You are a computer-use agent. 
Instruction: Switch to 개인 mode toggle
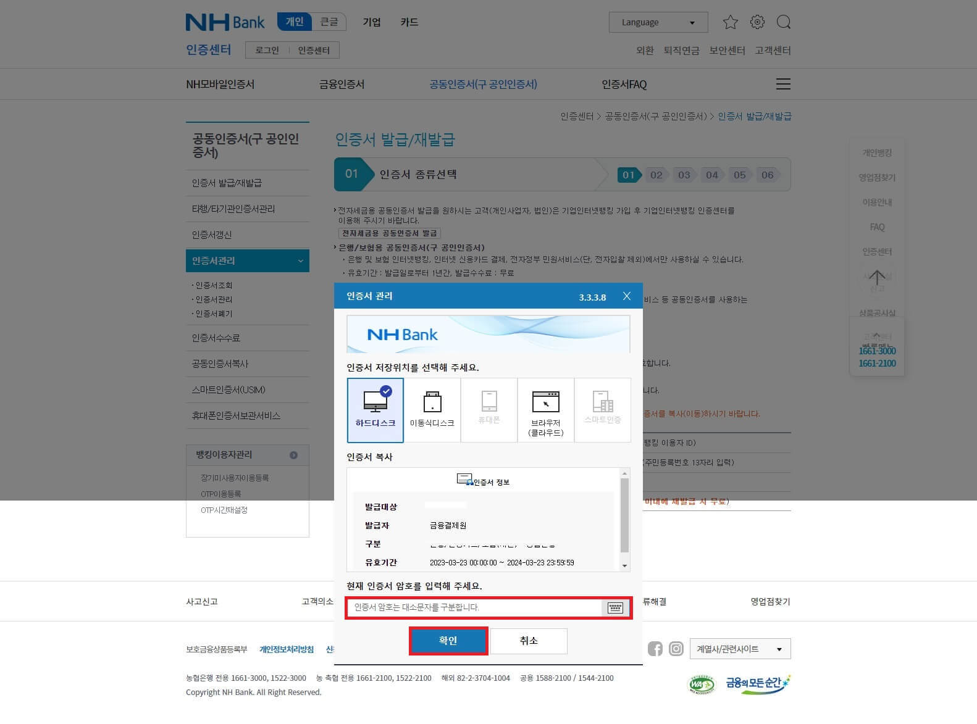(294, 22)
